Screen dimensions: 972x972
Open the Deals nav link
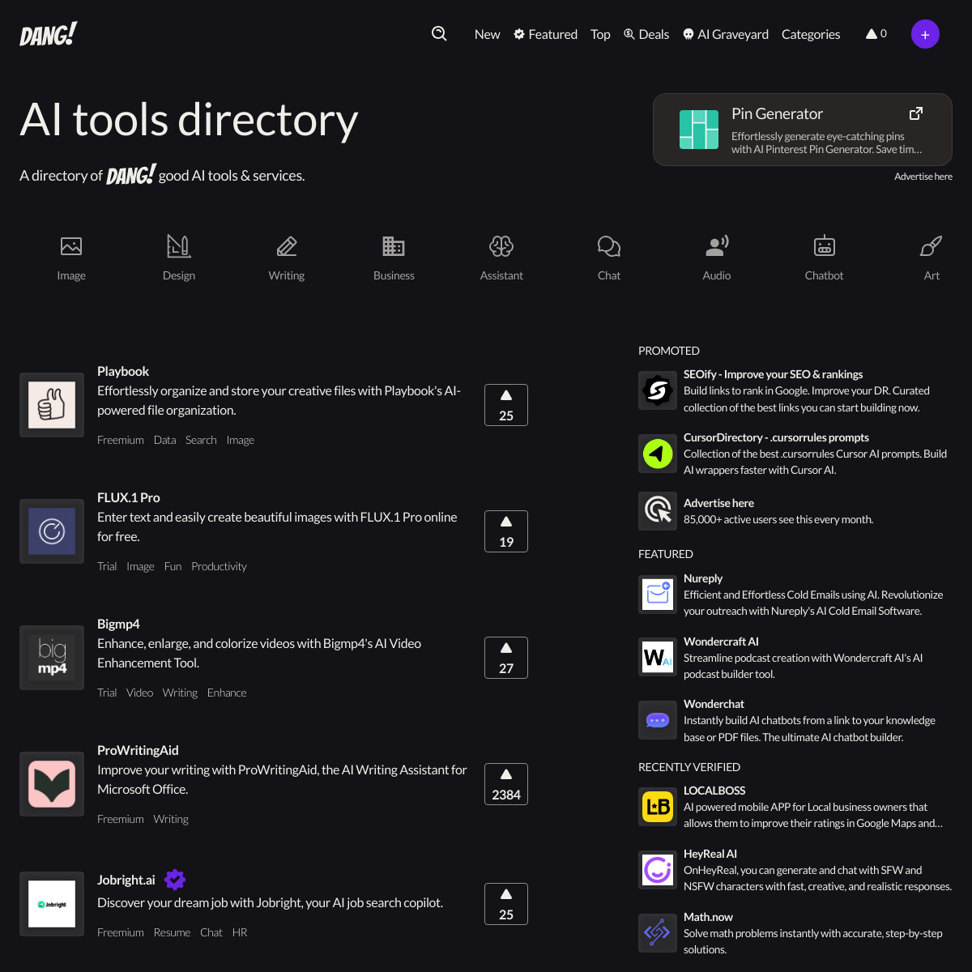point(646,34)
